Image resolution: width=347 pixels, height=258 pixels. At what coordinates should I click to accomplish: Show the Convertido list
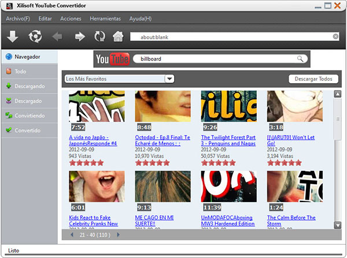click(29, 130)
